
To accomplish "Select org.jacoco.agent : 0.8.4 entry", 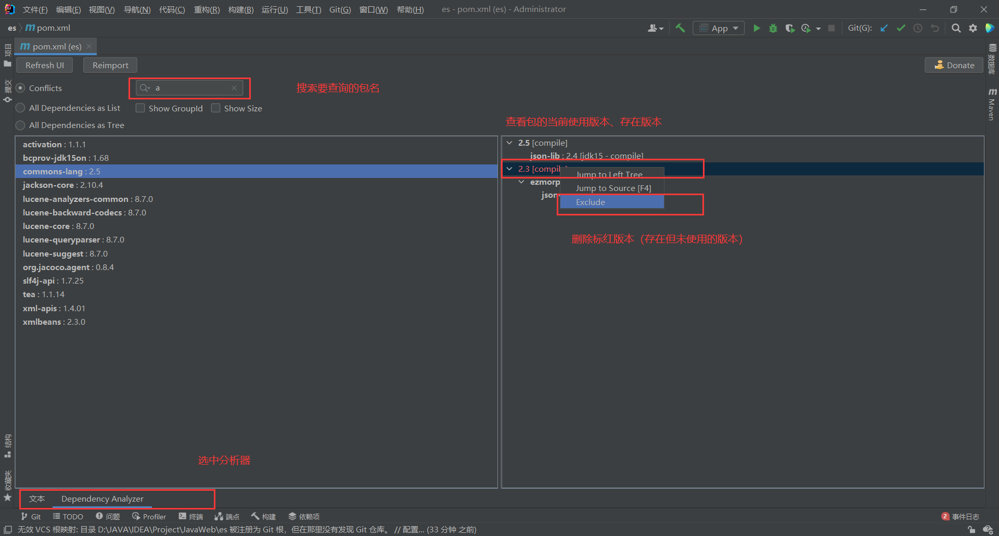I will click(257, 267).
